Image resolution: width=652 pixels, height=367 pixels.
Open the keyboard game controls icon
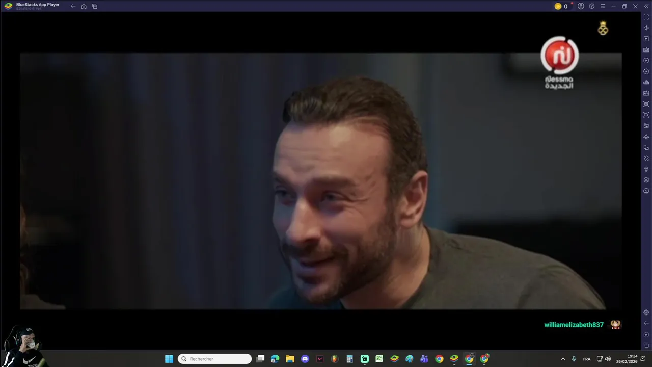point(646,49)
